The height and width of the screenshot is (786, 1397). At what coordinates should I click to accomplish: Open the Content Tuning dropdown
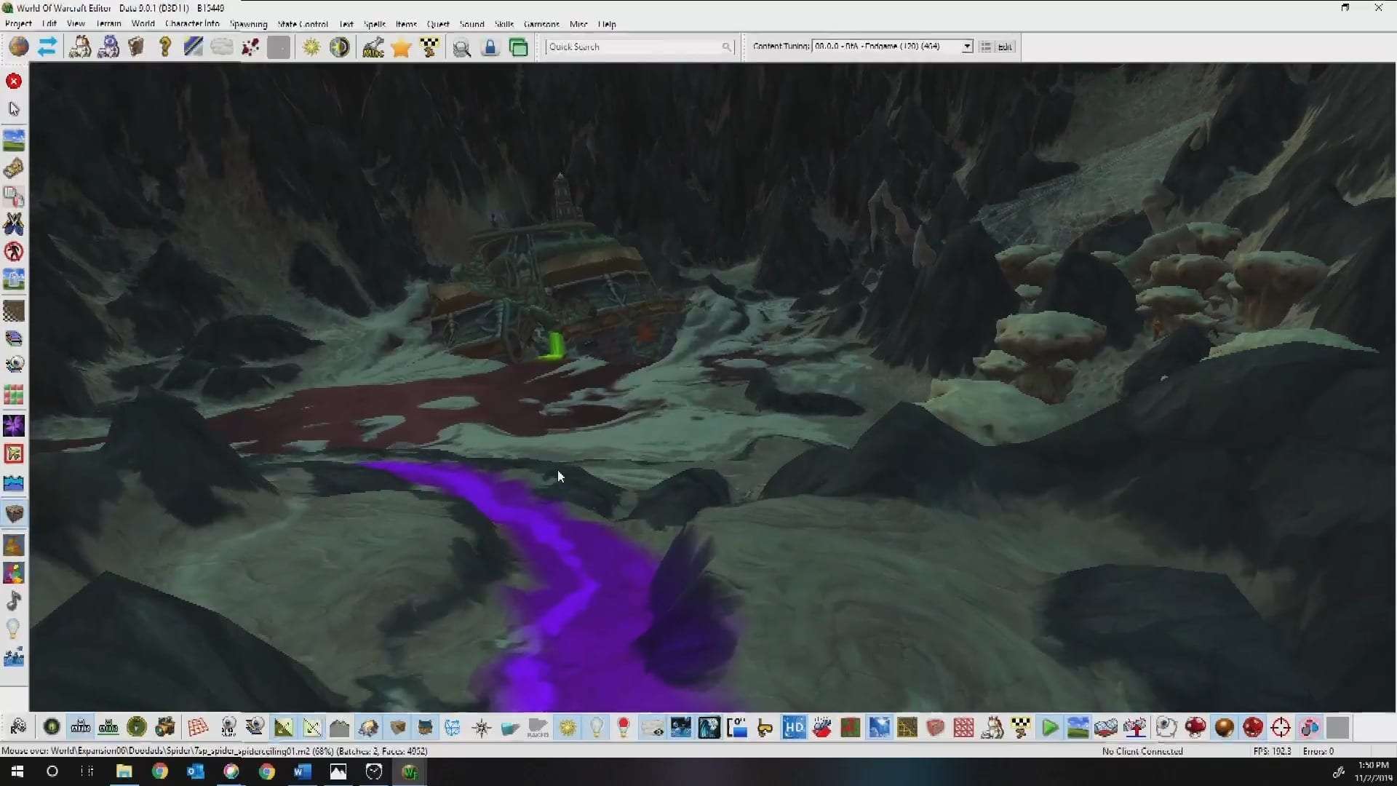point(966,47)
